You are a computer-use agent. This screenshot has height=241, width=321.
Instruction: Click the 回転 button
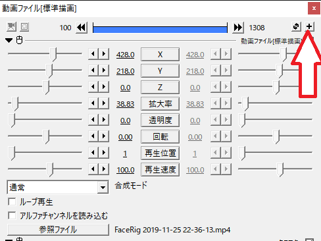pos(160,137)
